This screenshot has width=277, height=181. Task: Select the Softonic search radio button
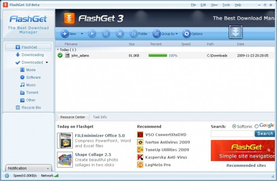[234, 126]
